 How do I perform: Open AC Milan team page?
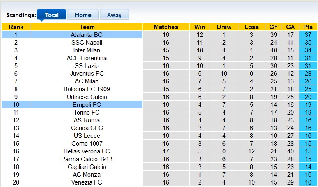click(87, 81)
